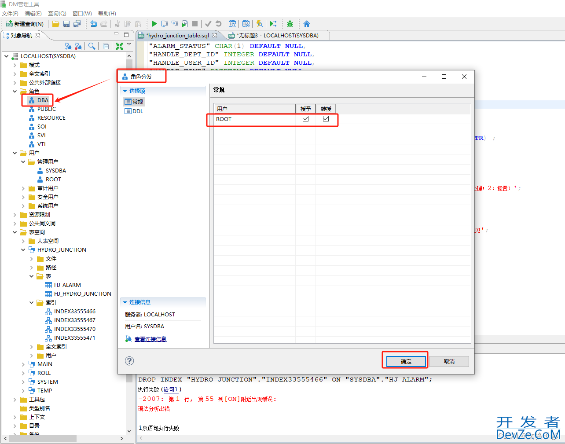Collapse the 连接信息 section in the dialog
Image resolution: width=565 pixels, height=444 pixels.
(125, 302)
